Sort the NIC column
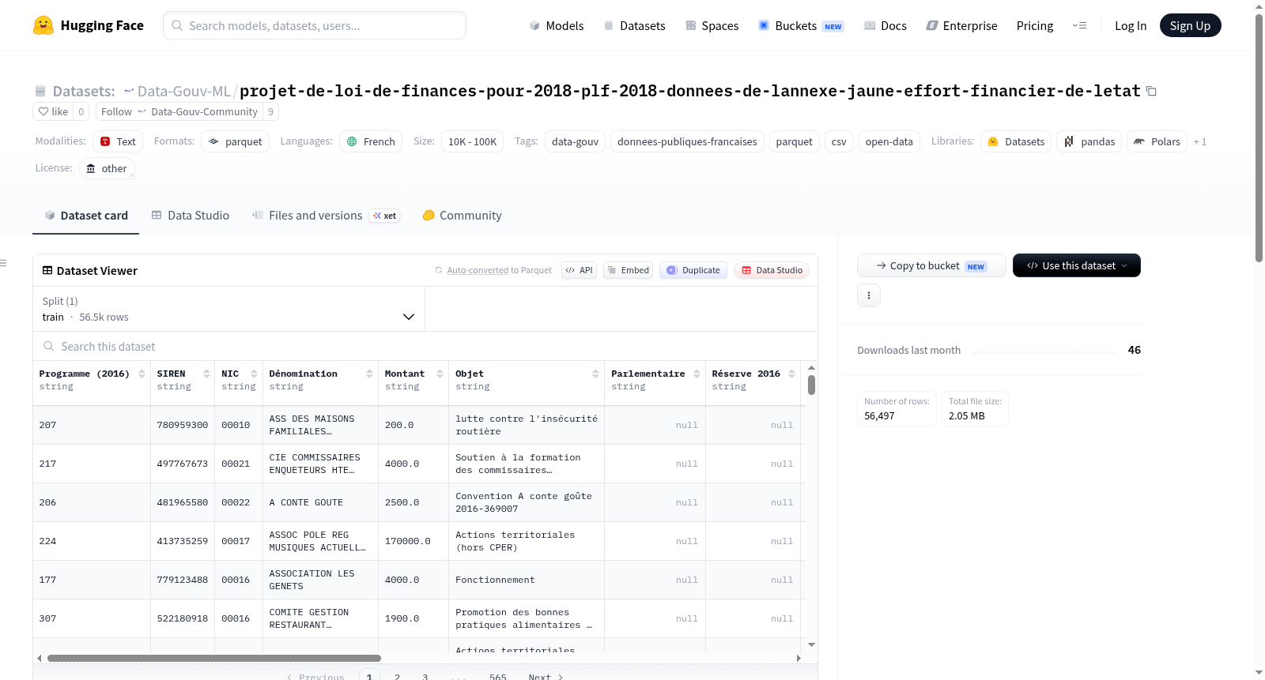Screen dimensions: 1265x680 (254, 374)
